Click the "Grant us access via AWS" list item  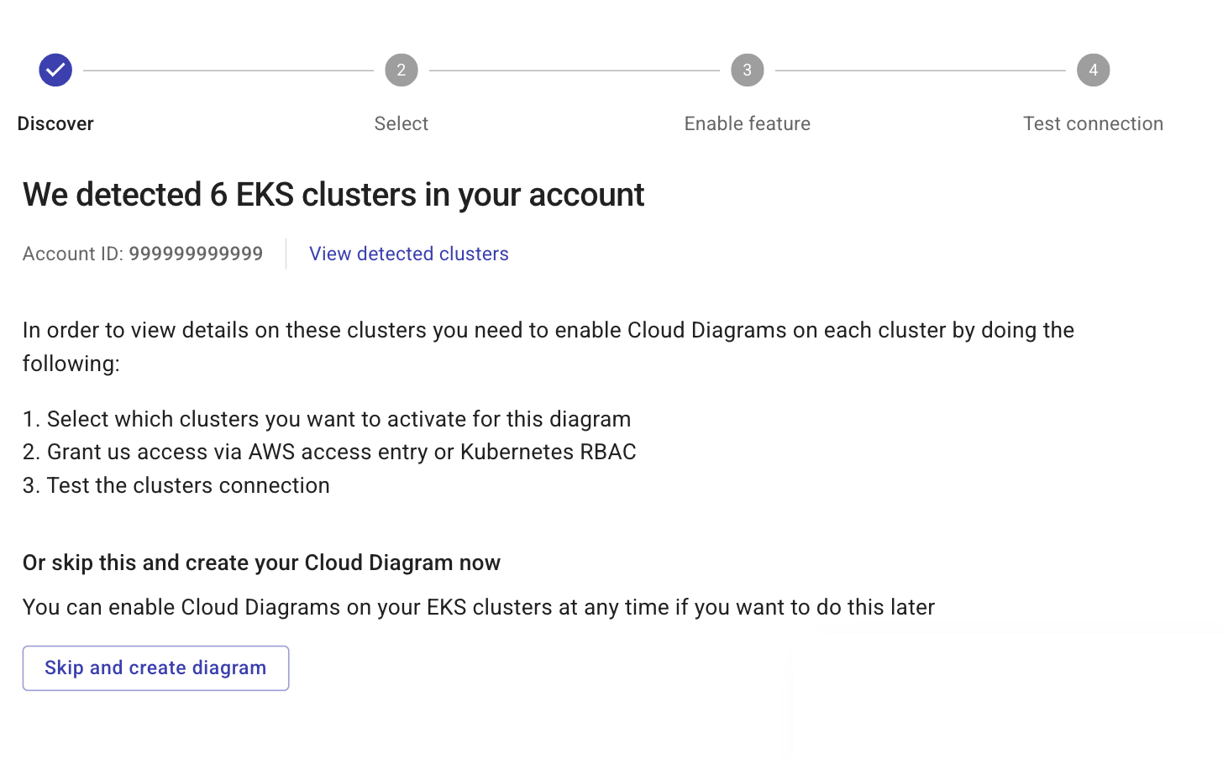(x=341, y=452)
